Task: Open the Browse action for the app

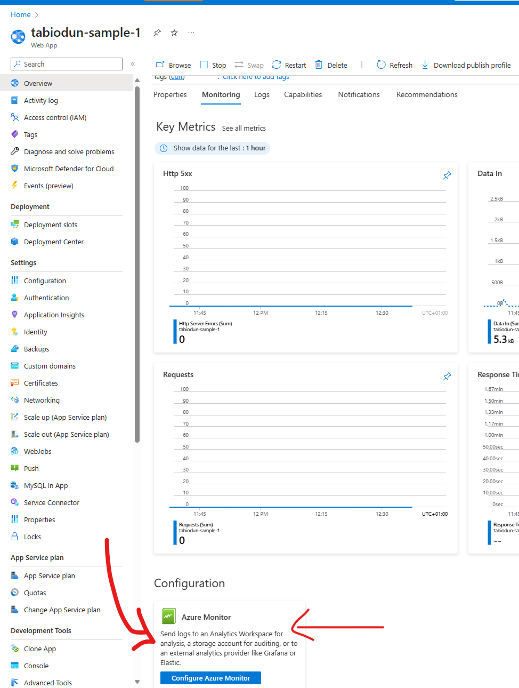Action: pos(173,65)
